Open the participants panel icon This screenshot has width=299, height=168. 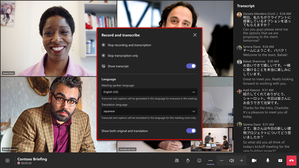(x=177, y=161)
